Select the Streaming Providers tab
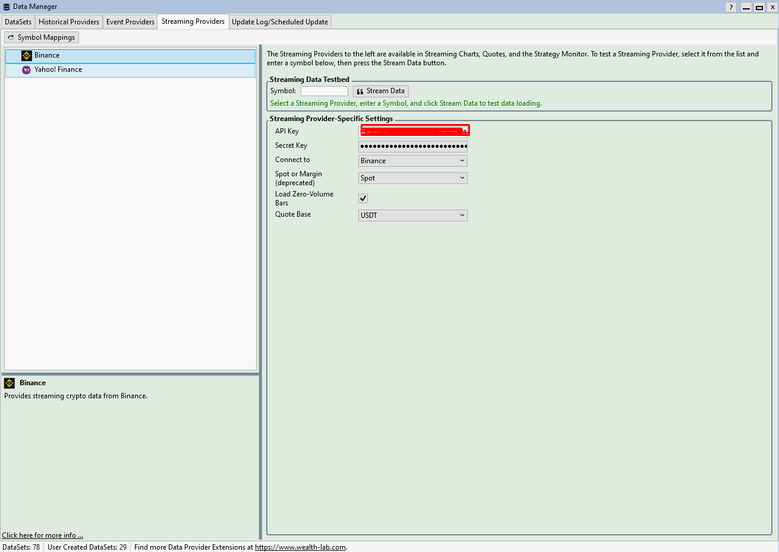 pyautogui.click(x=193, y=21)
